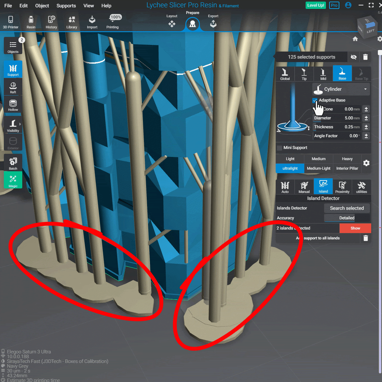Image resolution: width=382 pixels, height=382 pixels.
Task: Delete the selected supports with trash icon
Action: [365, 57]
